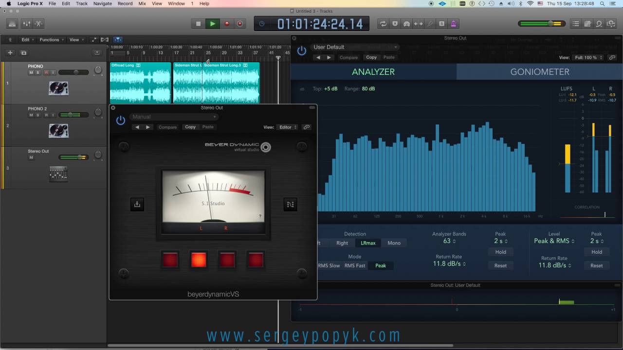The image size is (623, 350).
Task: Adjust the master volume slider in the control bar
Action: 542,23
